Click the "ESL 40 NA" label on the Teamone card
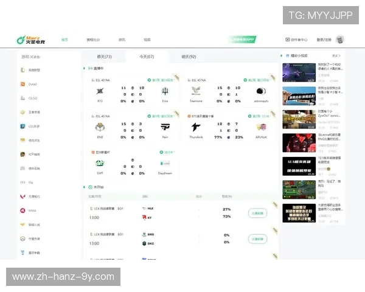The width and height of the screenshot is (365, 292). coord(198,80)
